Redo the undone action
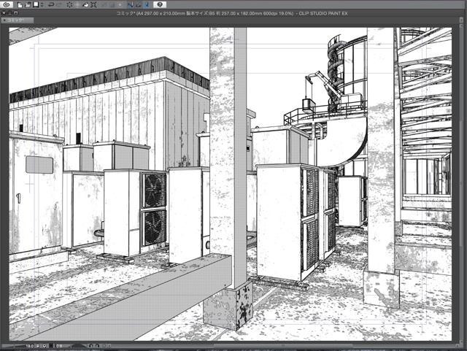The image size is (467, 351). [59, 5]
